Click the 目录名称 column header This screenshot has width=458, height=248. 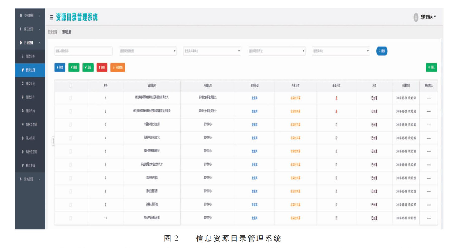pos(152,86)
